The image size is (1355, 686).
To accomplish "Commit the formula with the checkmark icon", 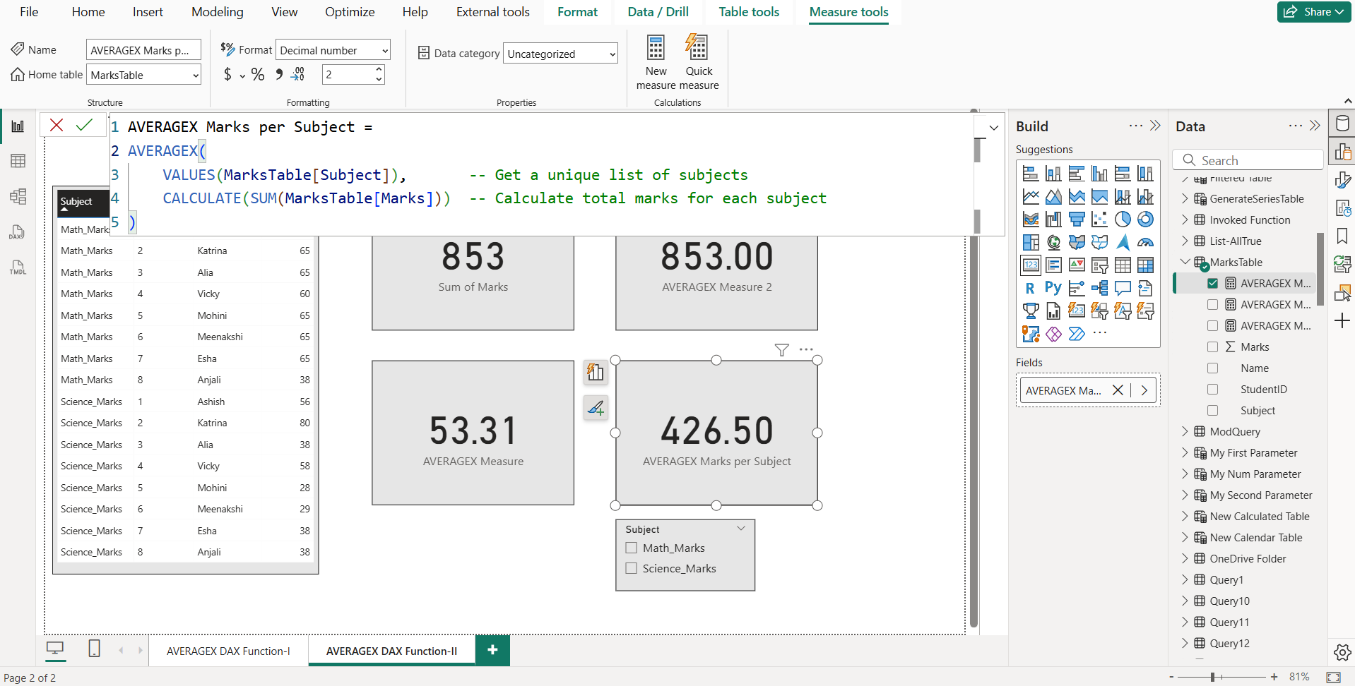I will [x=84, y=125].
